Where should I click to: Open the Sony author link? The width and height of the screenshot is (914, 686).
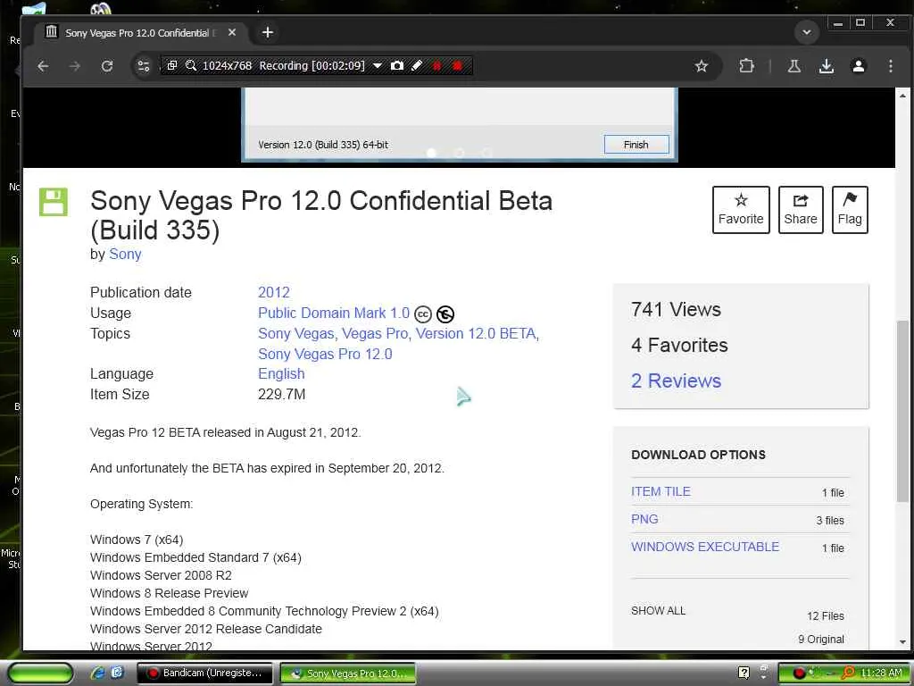pyautogui.click(x=125, y=255)
